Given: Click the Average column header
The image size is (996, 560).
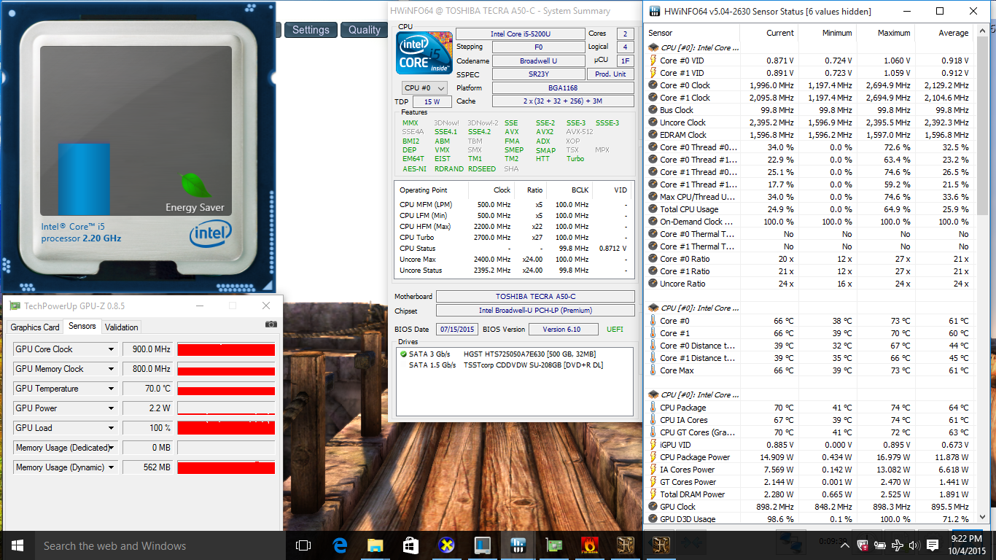Looking at the screenshot, I should coord(944,33).
